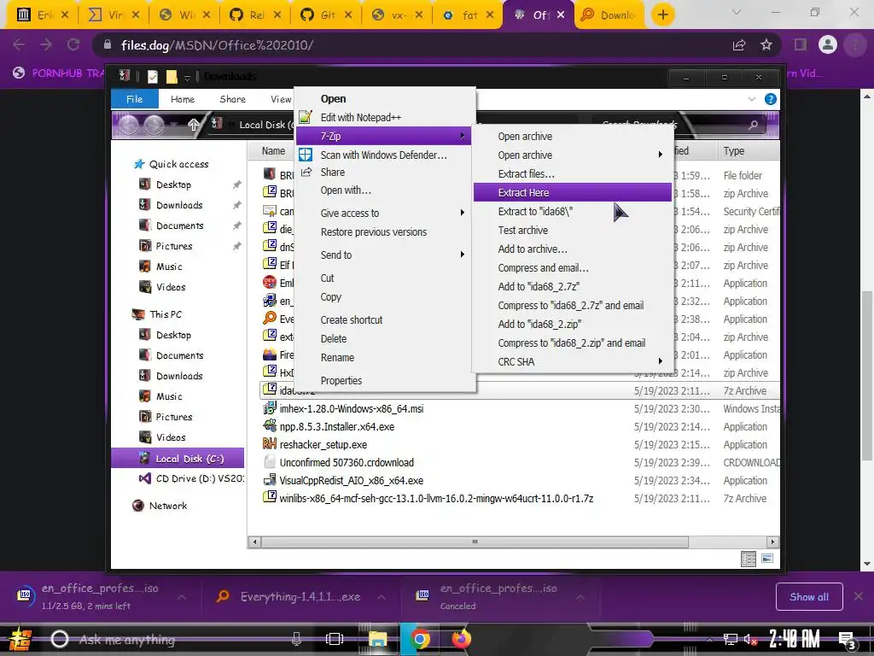Click the horizontal scrollbar in file list
Image resolution: width=874 pixels, height=656 pixels.
point(475,542)
